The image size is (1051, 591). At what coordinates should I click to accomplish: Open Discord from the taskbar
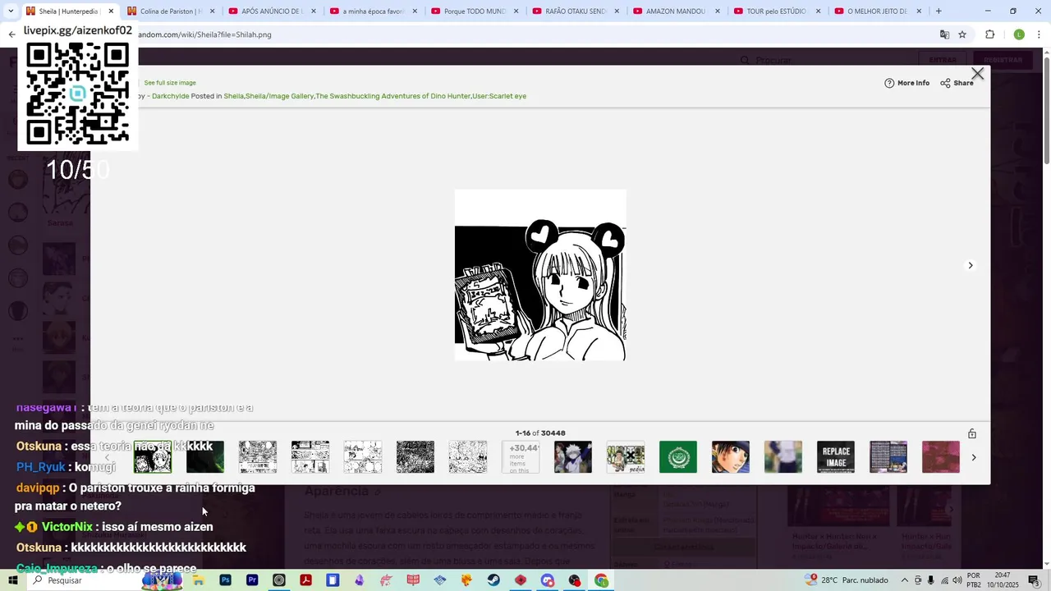click(x=548, y=580)
